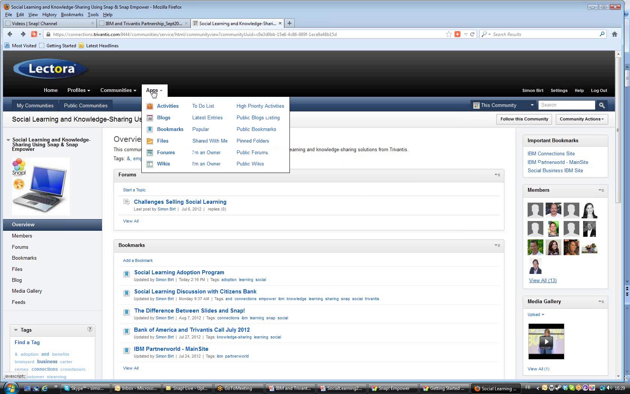Open the IBM Connections Site bookmark

(x=551, y=154)
